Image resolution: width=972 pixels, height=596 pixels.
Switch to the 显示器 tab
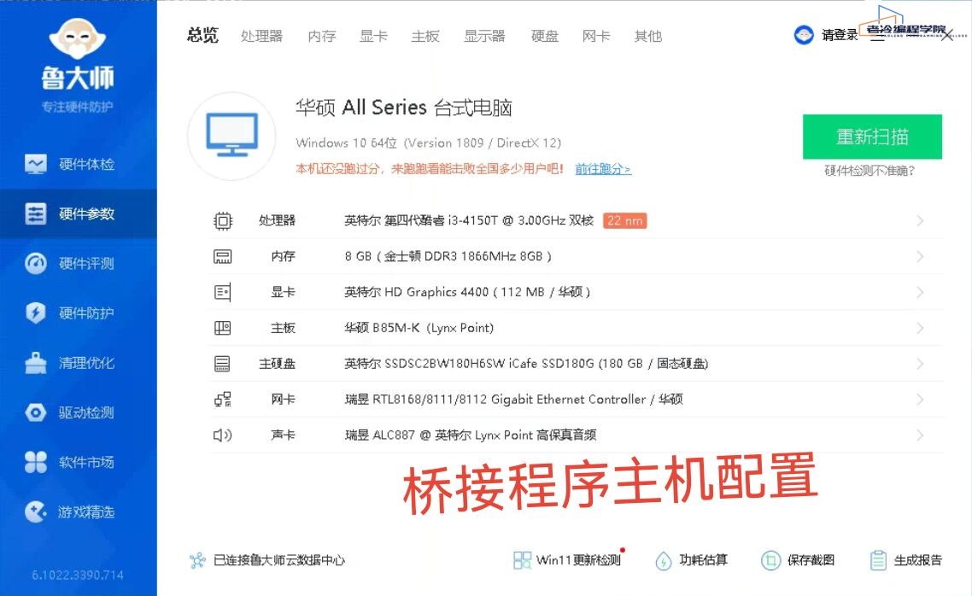coord(485,36)
